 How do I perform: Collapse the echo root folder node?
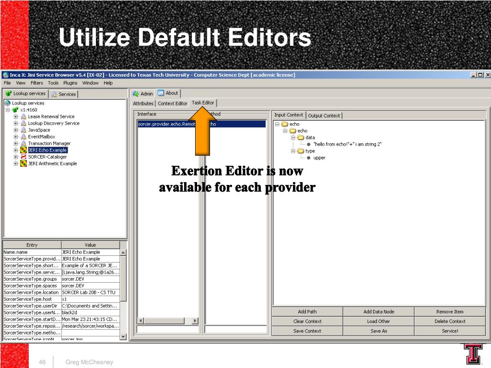[277, 124]
